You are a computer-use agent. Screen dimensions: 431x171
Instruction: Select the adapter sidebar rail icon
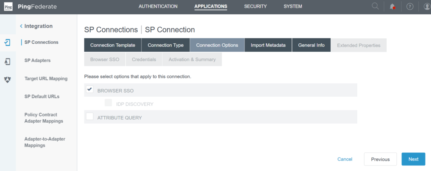[x=8, y=62]
